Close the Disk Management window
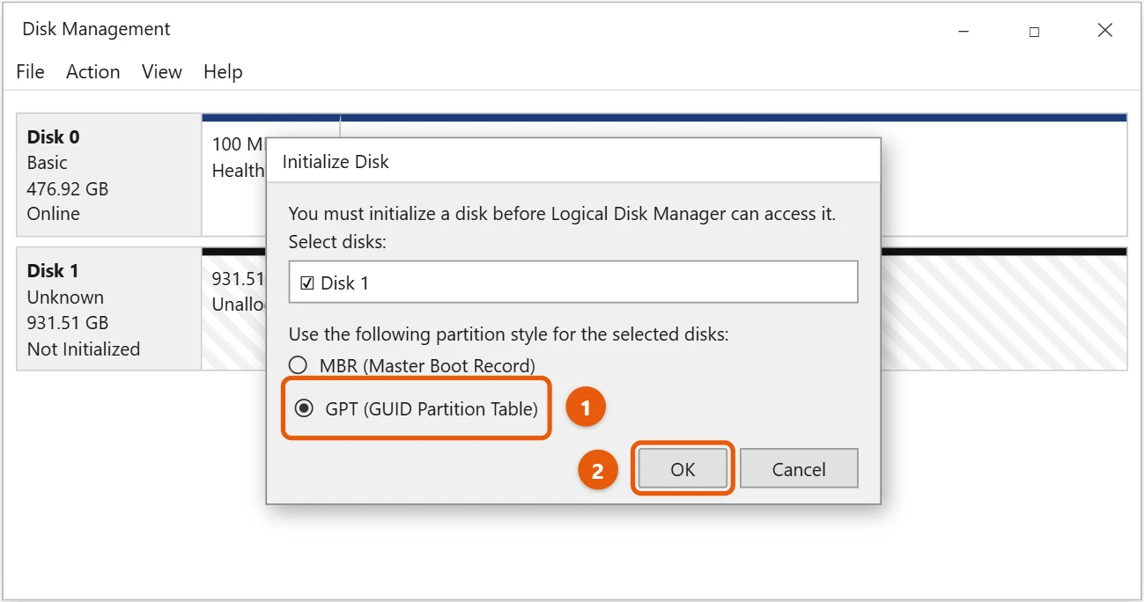1144x602 pixels. (x=1105, y=31)
